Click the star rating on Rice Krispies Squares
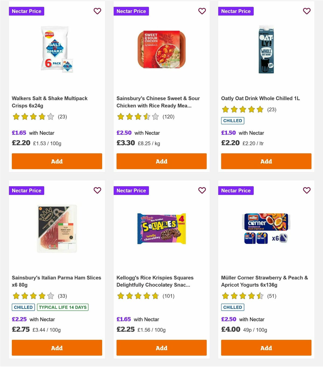Screen dimensions: 323x367 138,296
